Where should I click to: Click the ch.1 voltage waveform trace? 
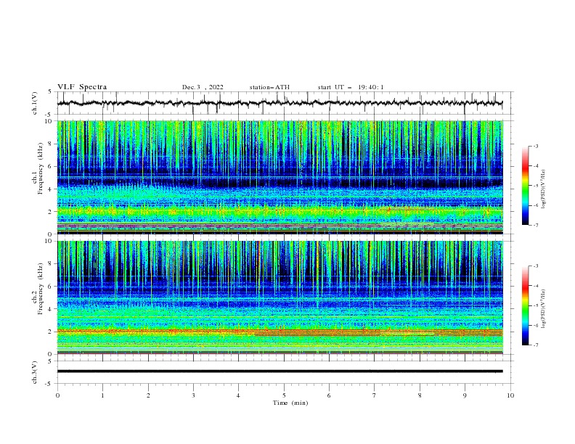click(280, 103)
